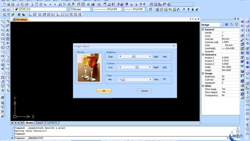Click Brightness slider left arrow toward Dark
Viewport: 250px width, 141px height.
(120, 56)
